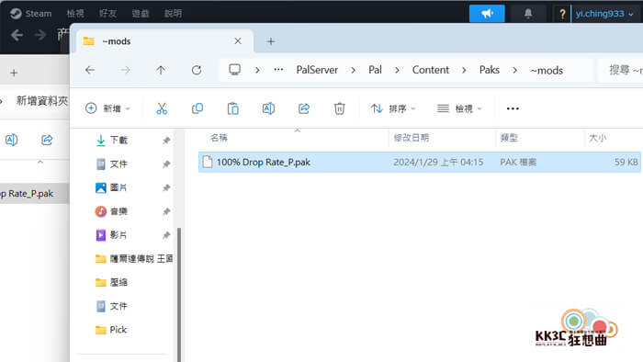Click the Paste clipboard icon
Image resolution: width=643 pixels, height=362 pixels.
pyautogui.click(x=233, y=108)
